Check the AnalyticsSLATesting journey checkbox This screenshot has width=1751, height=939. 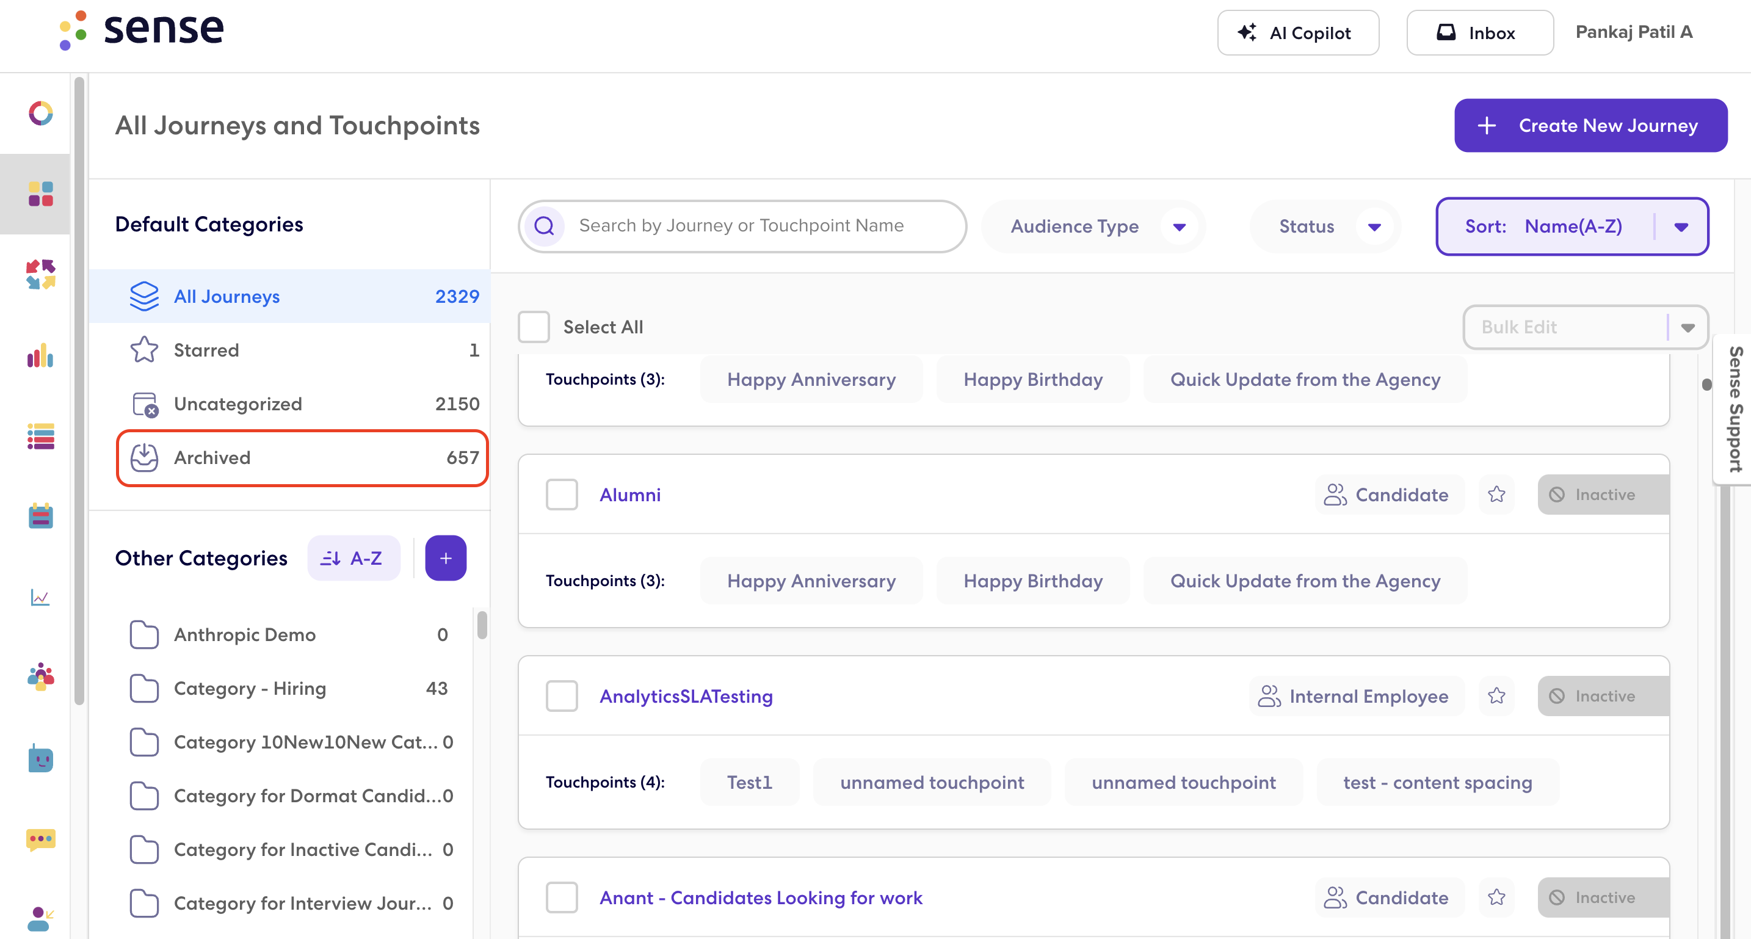(562, 695)
